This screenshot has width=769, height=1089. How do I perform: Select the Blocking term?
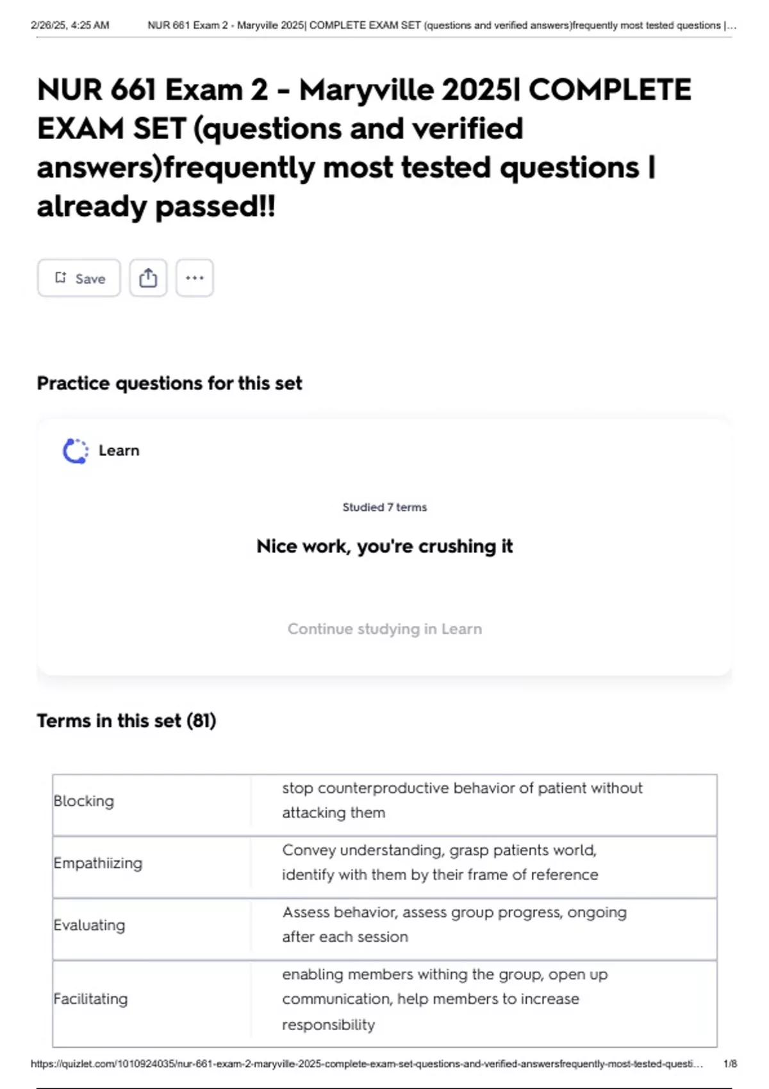click(x=84, y=801)
